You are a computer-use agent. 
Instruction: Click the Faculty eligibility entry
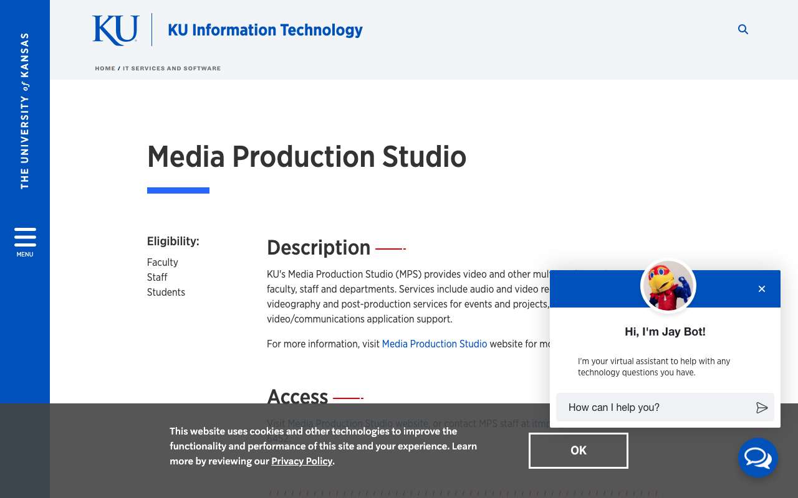click(x=163, y=263)
